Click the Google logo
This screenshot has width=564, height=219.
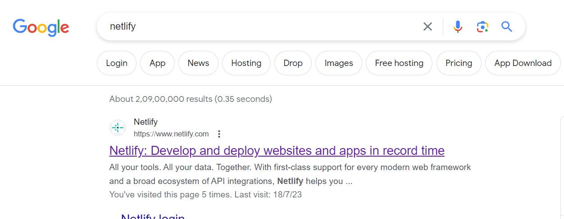tap(41, 27)
